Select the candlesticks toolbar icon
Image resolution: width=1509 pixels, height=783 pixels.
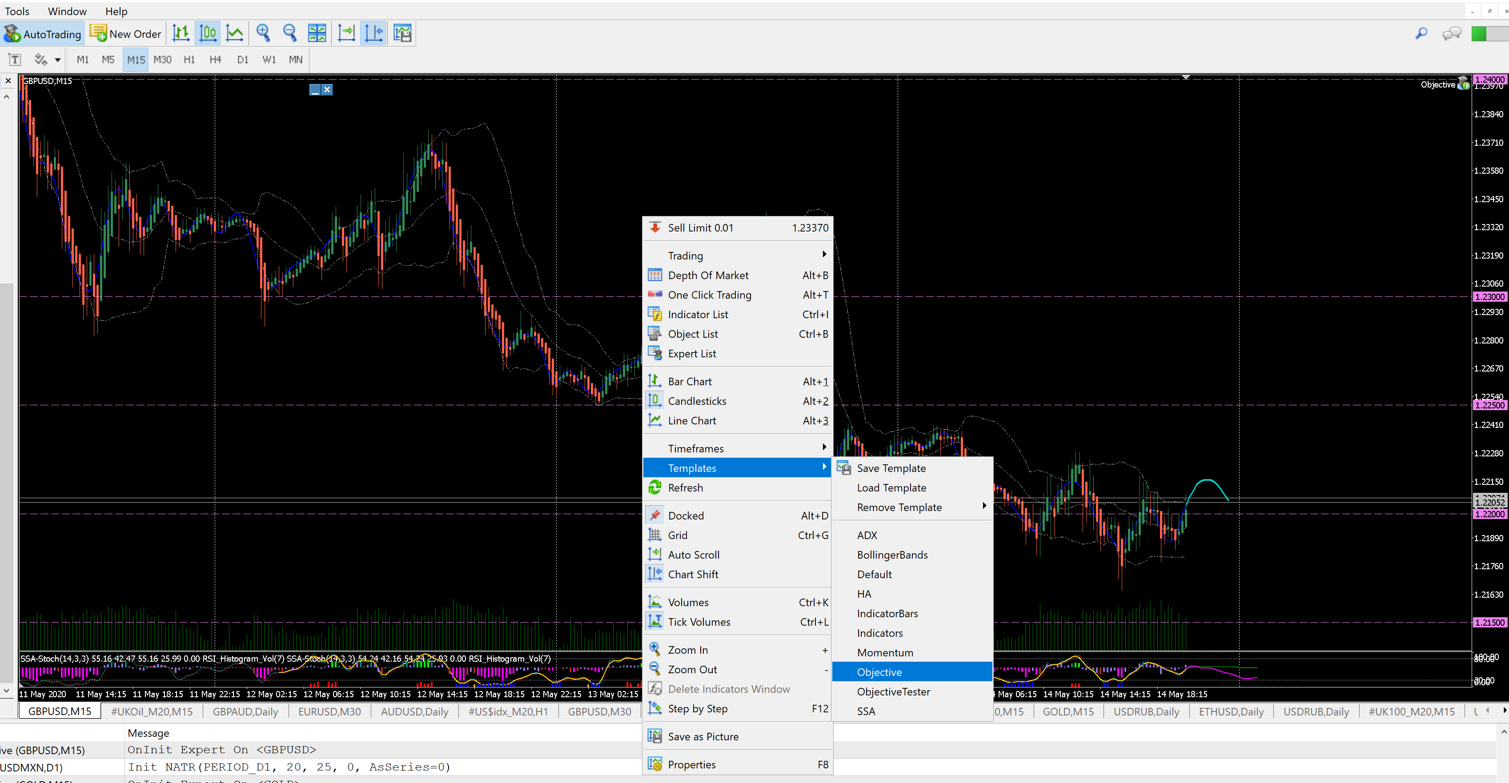(x=207, y=33)
